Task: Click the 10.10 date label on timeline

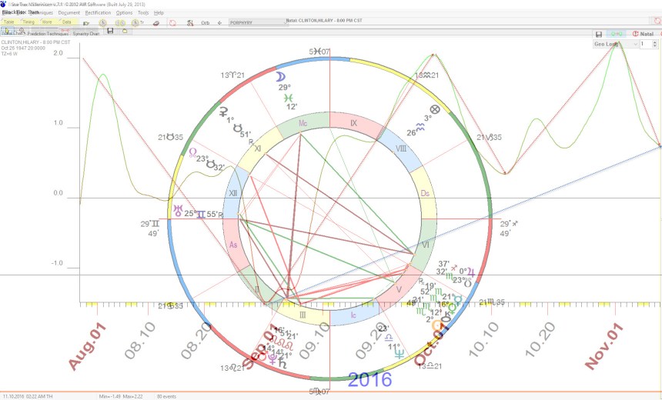Action: [484, 340]
